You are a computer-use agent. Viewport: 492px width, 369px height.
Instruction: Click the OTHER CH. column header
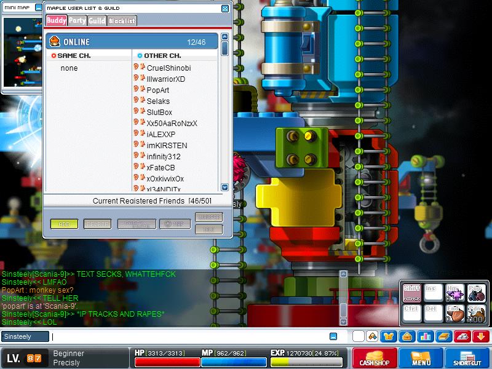pos(159,55)
